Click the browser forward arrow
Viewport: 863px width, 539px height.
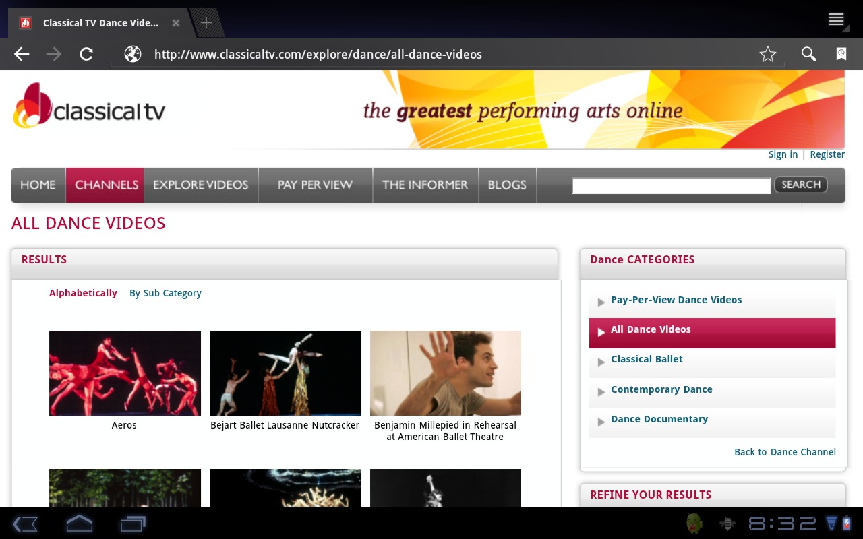point(54,54)
